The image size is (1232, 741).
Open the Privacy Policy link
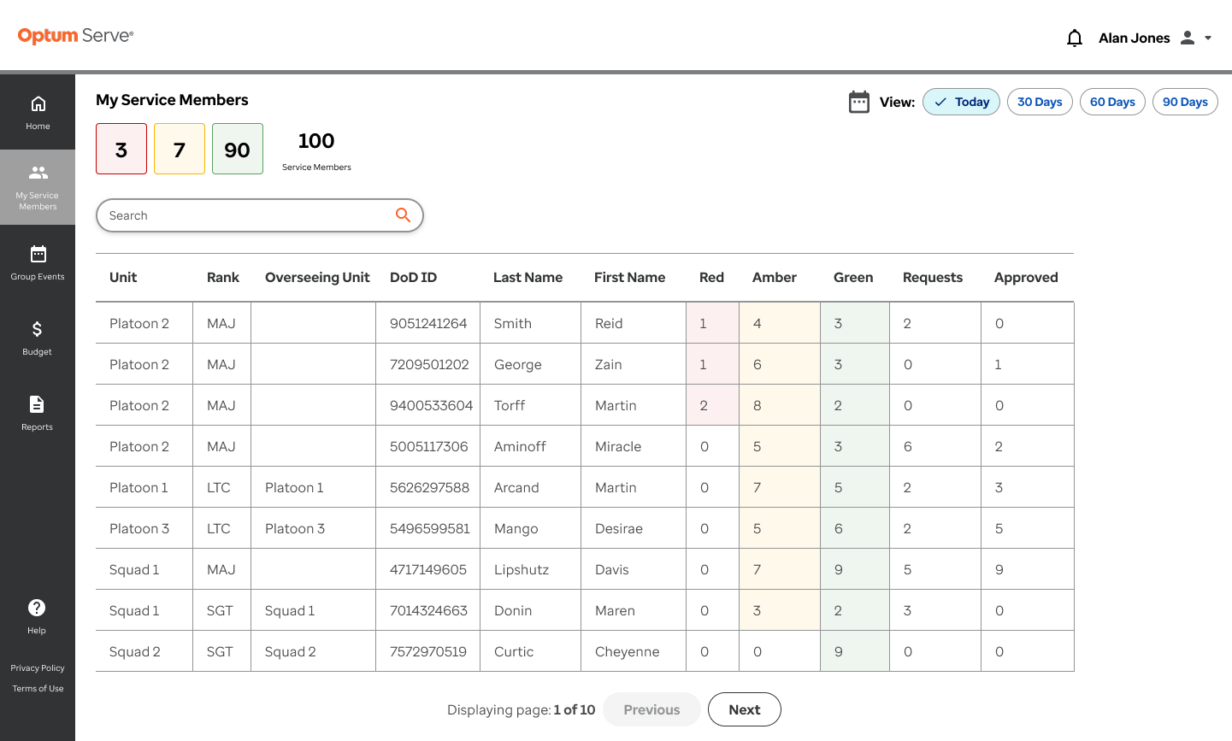(x=38, y=668)
